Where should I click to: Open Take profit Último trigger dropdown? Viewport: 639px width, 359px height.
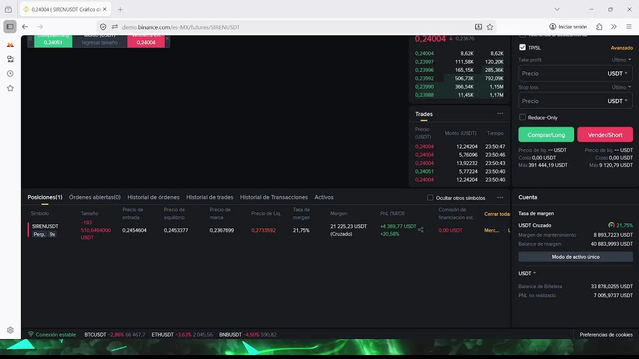pyautogui.click(x=622, y=60)
